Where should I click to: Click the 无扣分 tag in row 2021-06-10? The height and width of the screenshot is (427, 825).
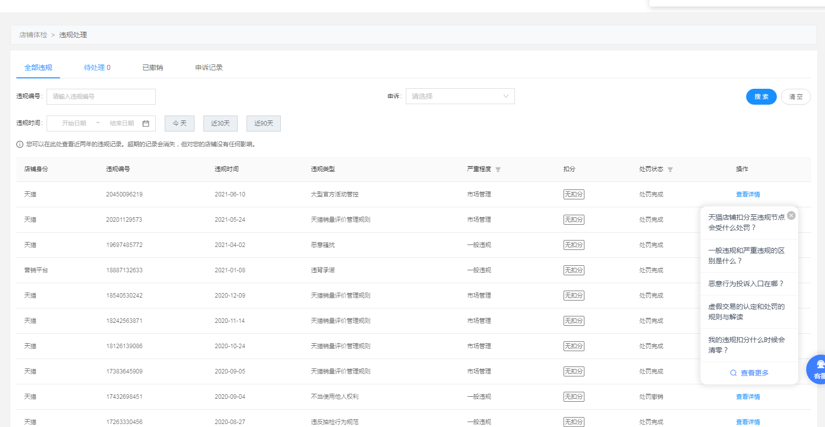pos(573,194)
